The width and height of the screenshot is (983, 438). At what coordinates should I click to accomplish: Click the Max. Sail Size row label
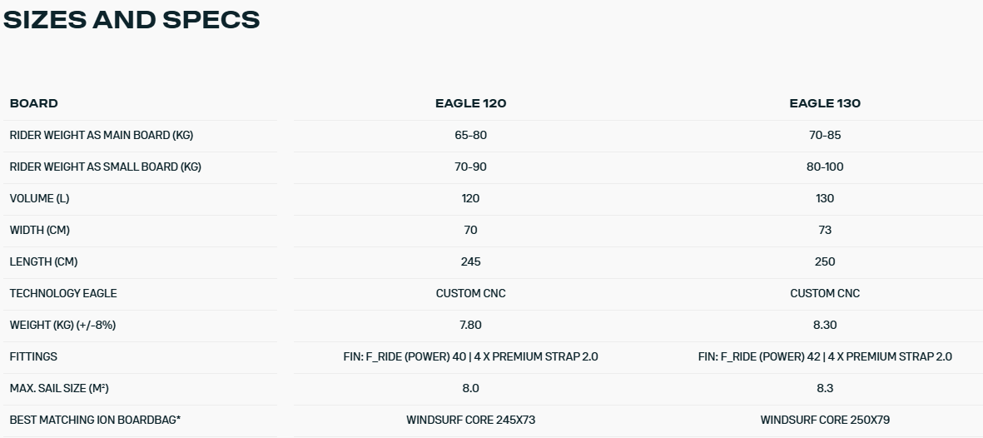(61, 388)
